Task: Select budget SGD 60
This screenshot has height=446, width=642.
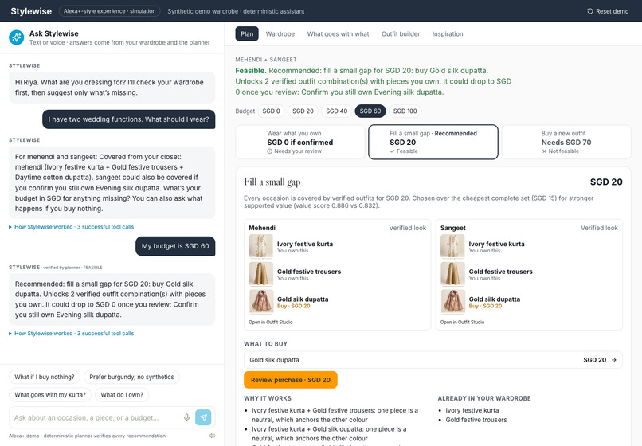Action: coord(370,111)
